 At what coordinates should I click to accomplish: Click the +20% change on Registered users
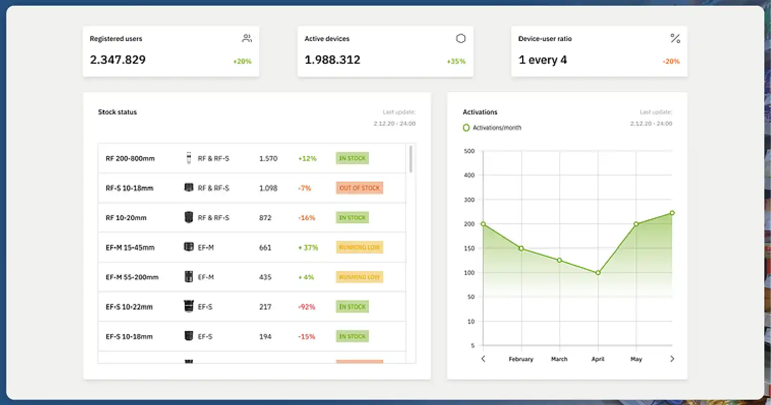click(x=242, y=62)
